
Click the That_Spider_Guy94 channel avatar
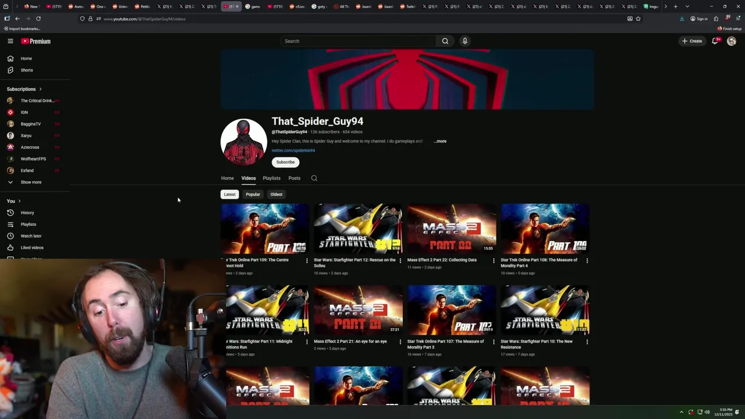click(244, 142)
